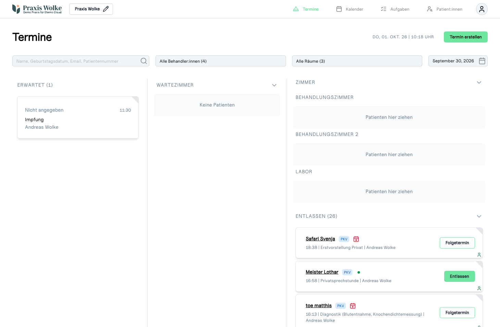The height and width of the screenshot is (327, 500).
Task: Collapse the Wartezimmer section
Action: (x=274, y=85)
